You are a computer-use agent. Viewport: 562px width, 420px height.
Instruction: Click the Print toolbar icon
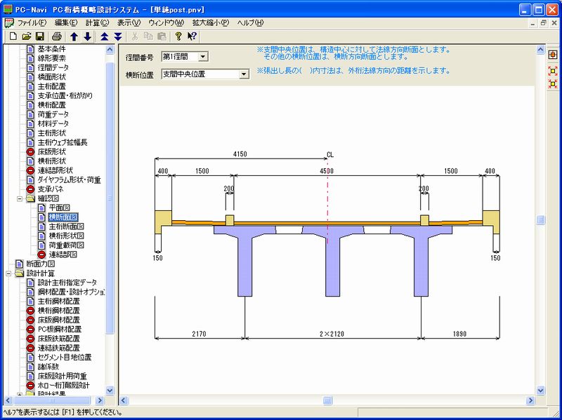(x=56, y=36)
